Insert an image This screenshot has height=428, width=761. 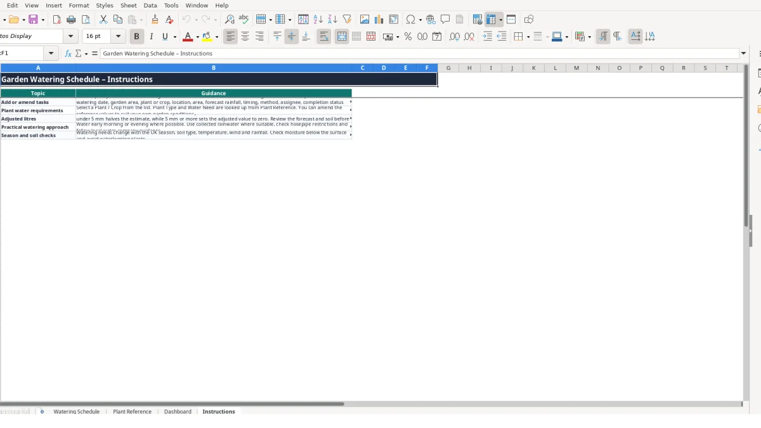coord(365,20)
